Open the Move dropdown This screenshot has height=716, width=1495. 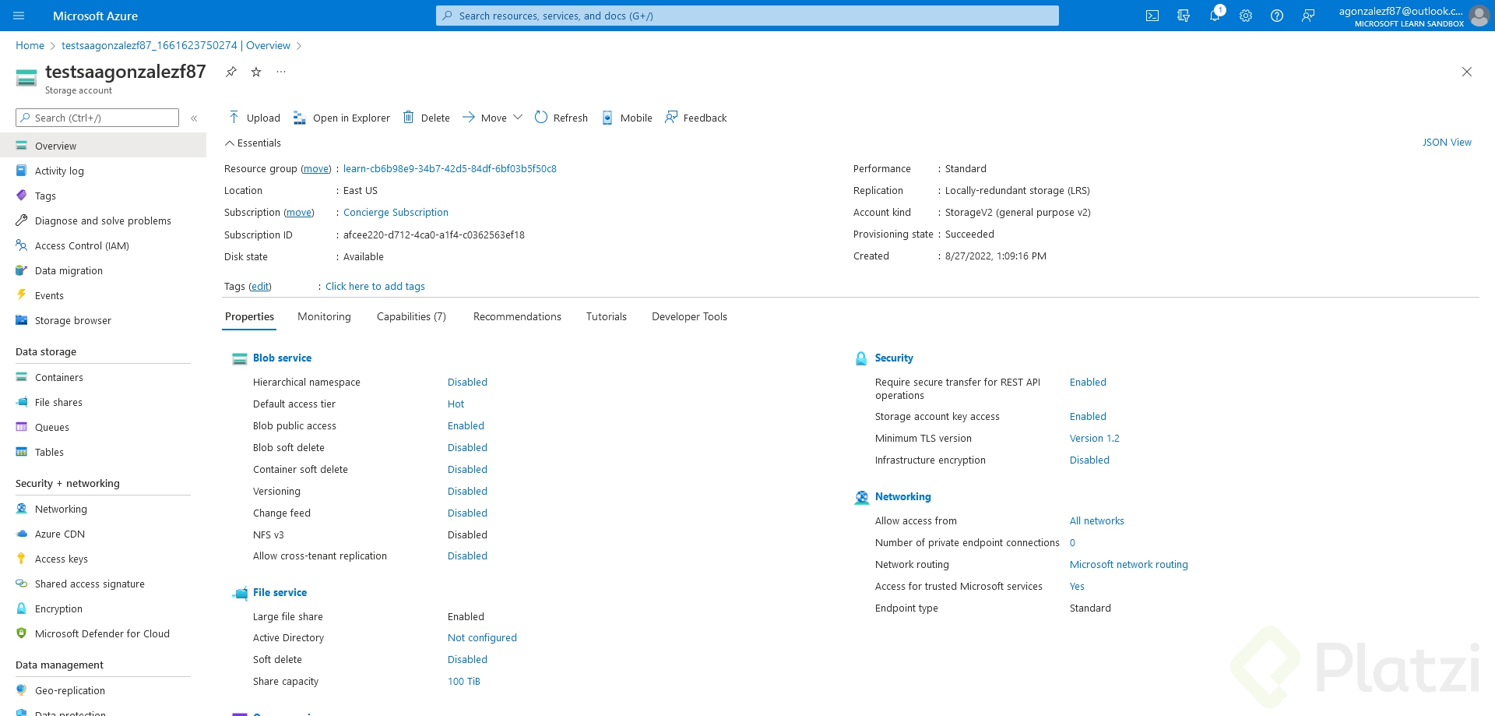tap(492, 118)
